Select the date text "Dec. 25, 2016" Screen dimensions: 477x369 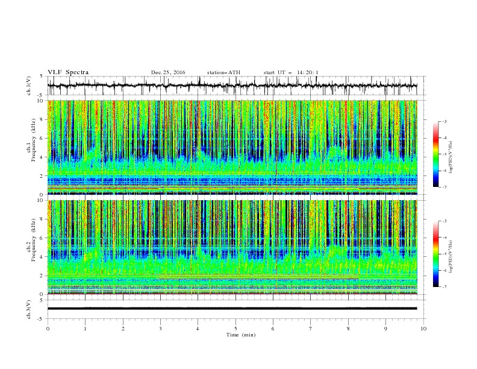click(168, 72)
